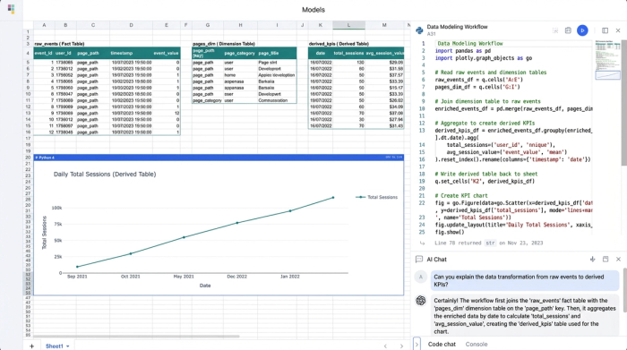Click the total_sessions header cell
The image size is (627, 350).
[348, 53]
